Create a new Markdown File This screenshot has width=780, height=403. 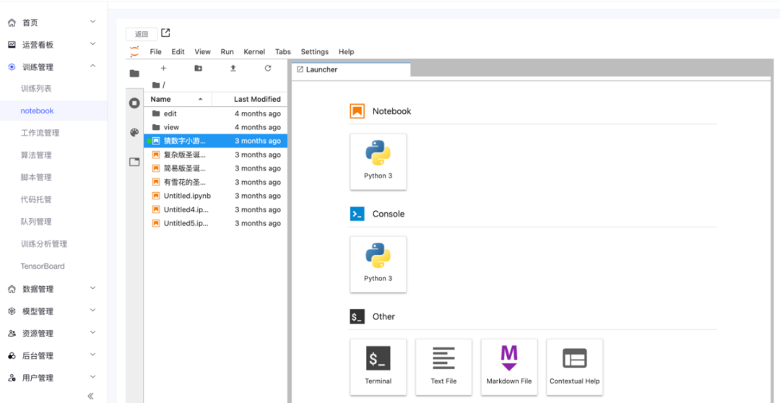pyautogui.click(x=509, y=367)
